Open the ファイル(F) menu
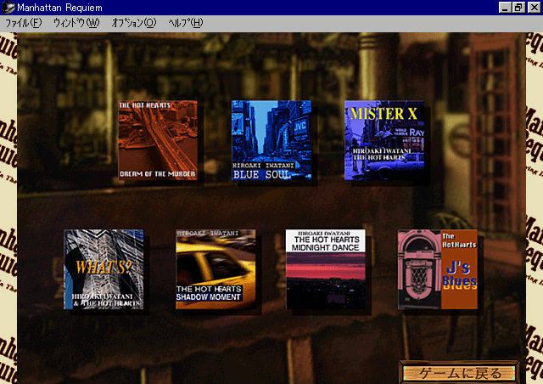 [23, 22]
